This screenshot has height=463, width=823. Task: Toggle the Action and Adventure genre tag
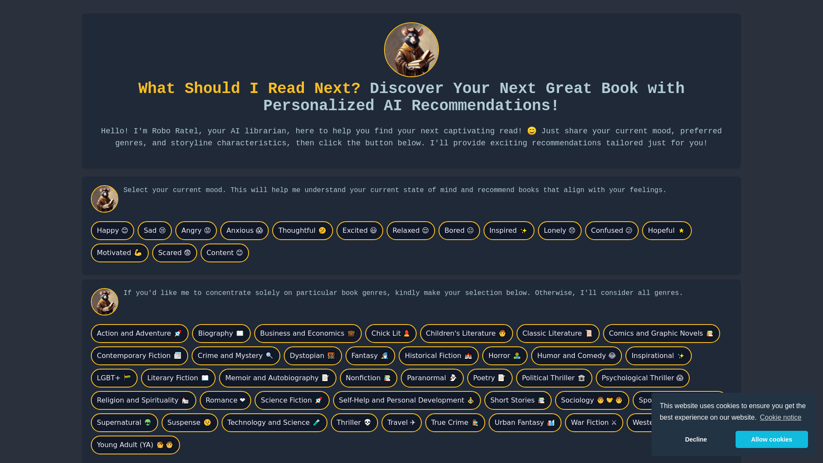pos(140,333)
